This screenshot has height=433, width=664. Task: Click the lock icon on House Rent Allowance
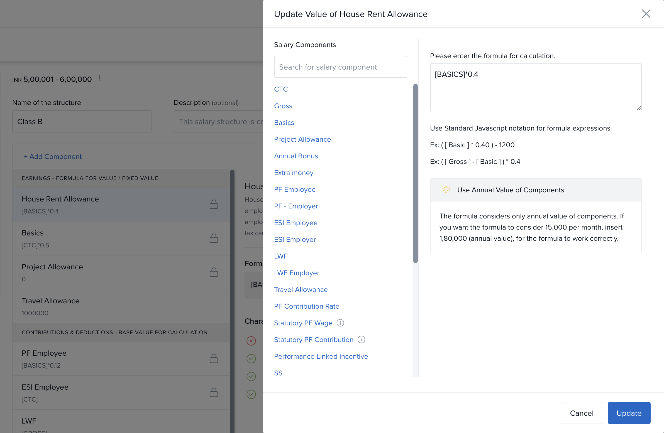(x=214, y=204)
